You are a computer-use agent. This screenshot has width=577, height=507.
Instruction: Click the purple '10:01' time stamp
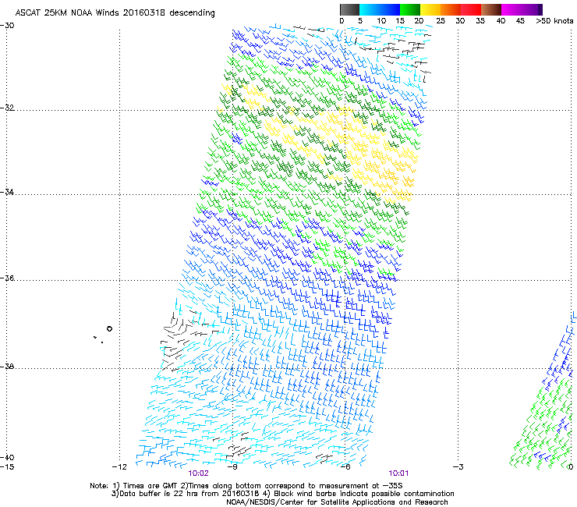click(398, 473)
